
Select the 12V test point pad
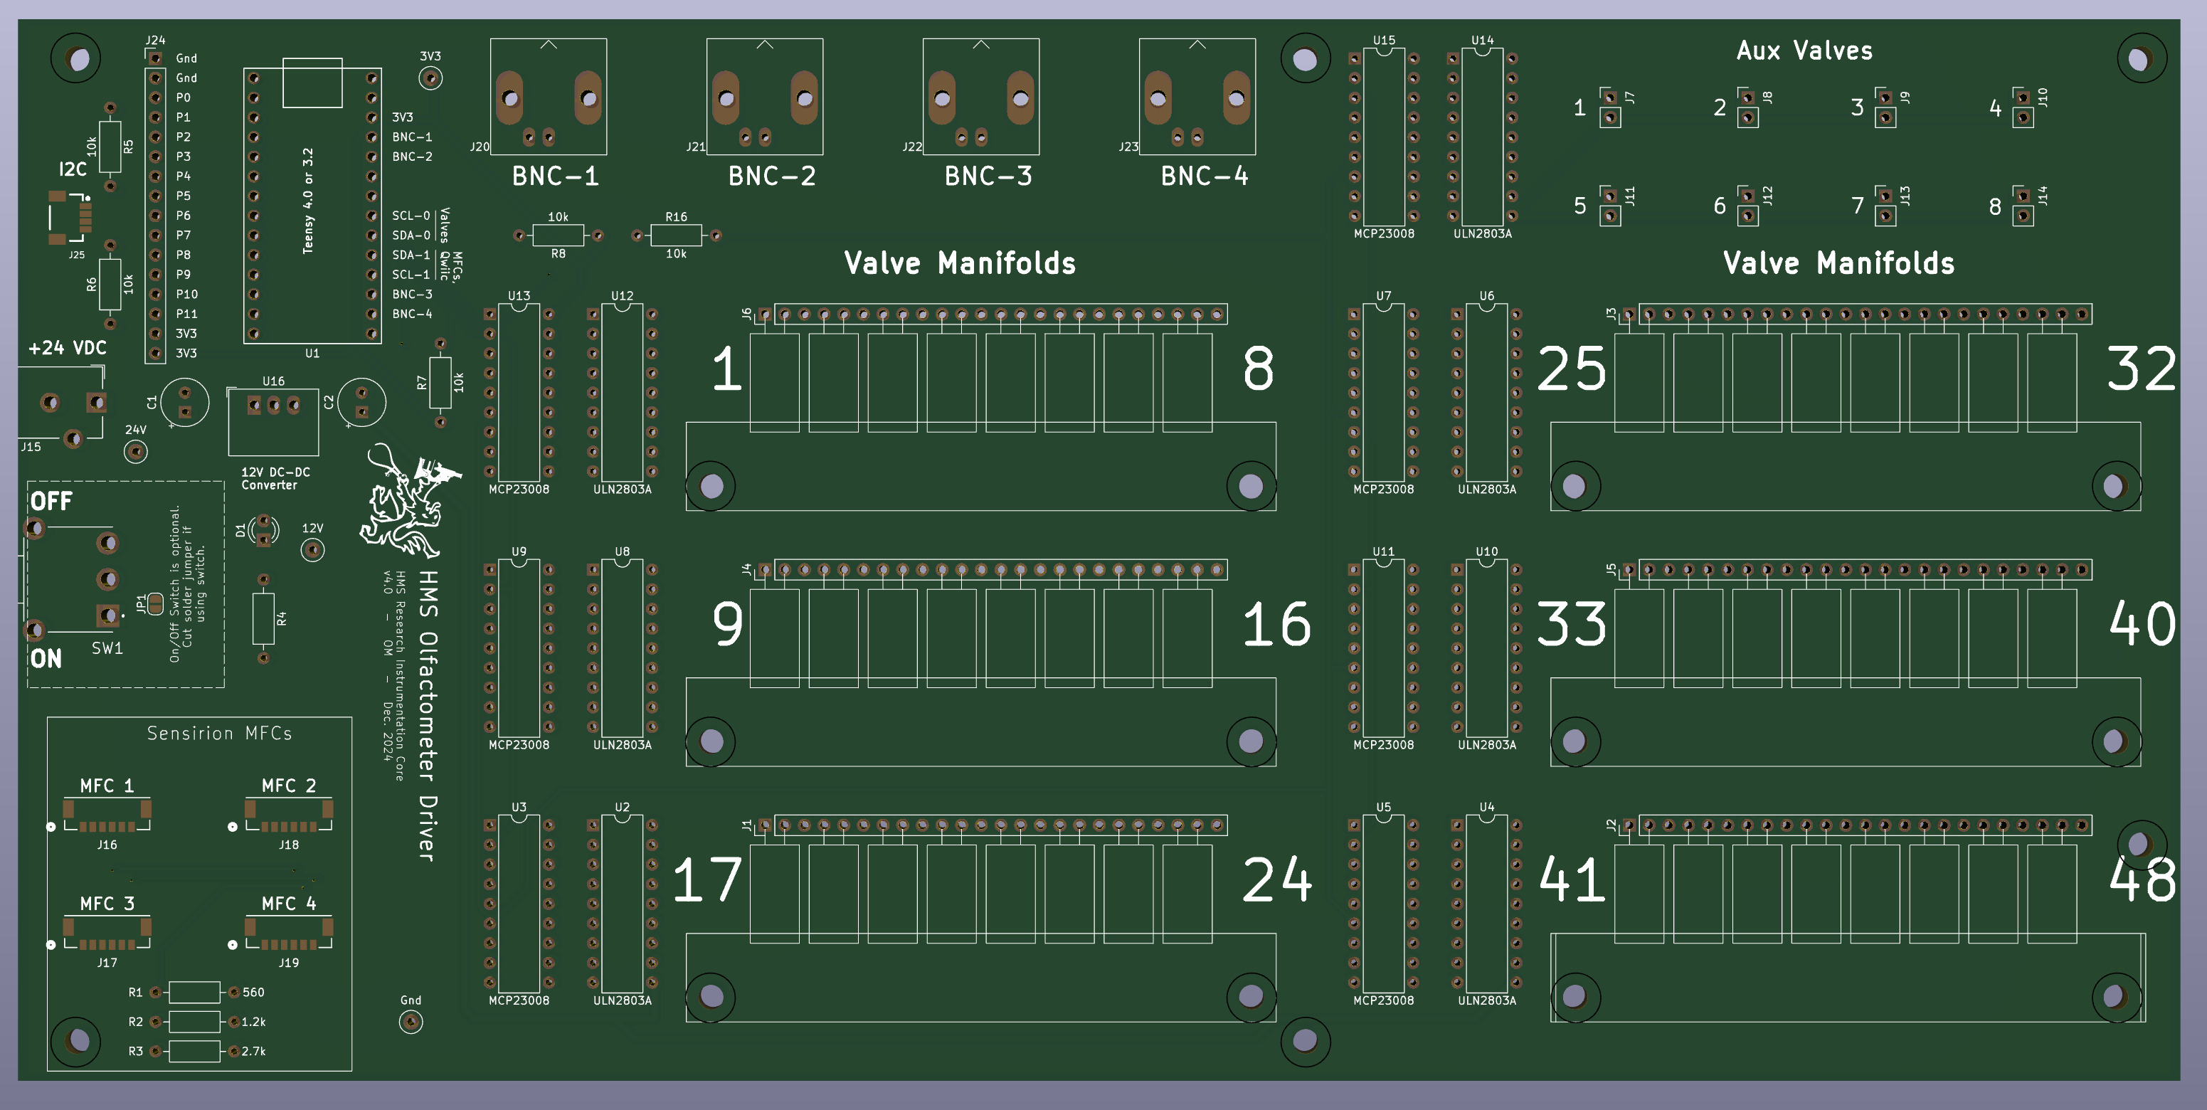click(313, 549)
